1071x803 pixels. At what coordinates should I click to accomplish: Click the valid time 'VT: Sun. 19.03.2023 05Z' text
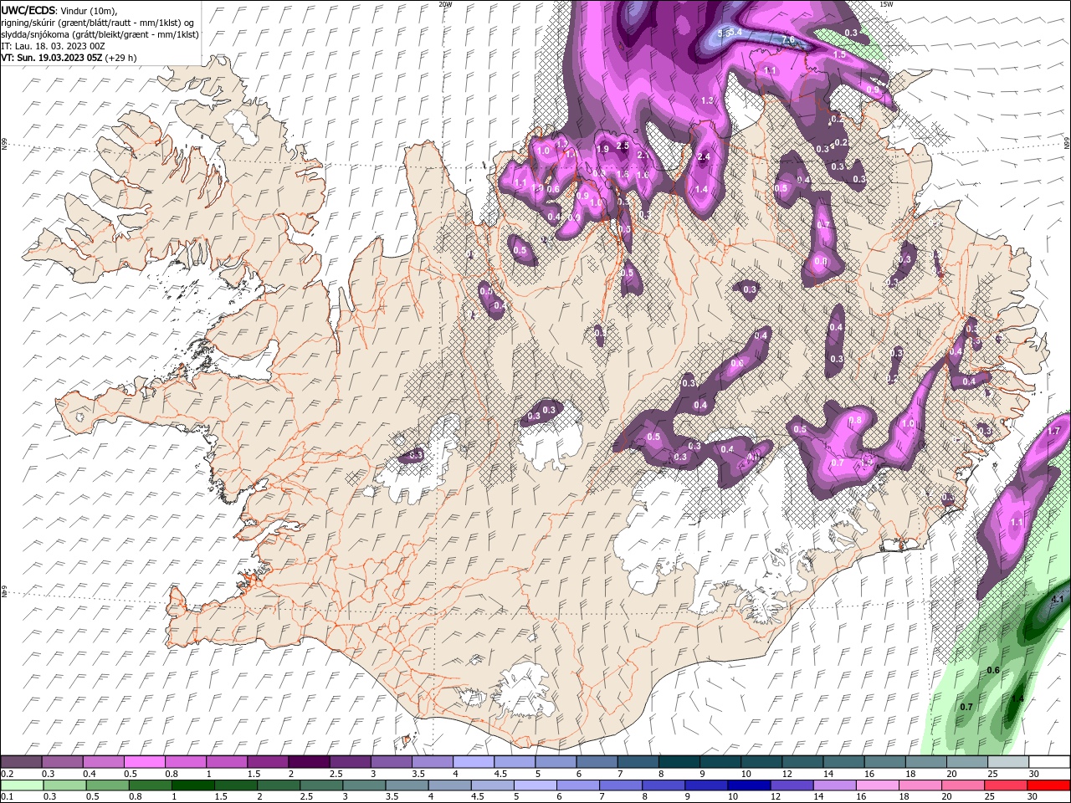coord(52,58)
